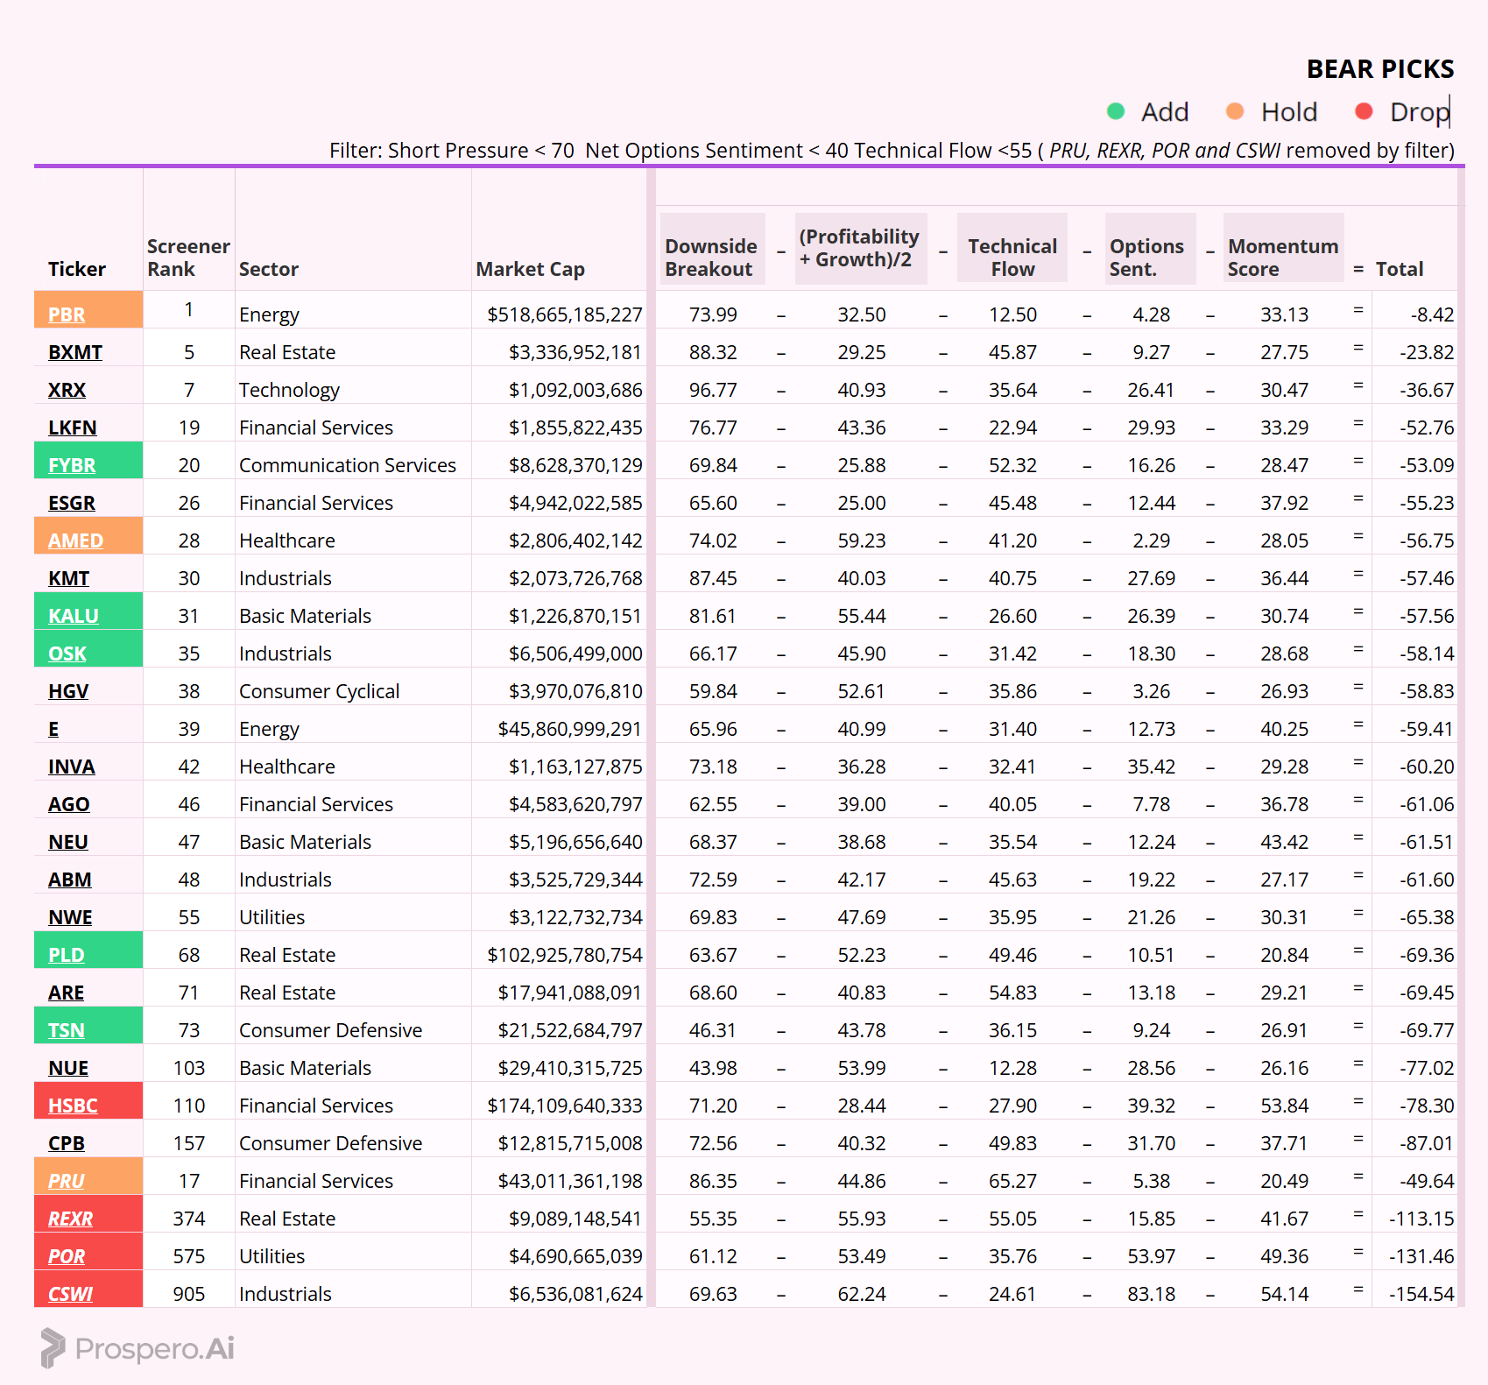
Task: Open the AMED ticker link
Action: point(75,541)
